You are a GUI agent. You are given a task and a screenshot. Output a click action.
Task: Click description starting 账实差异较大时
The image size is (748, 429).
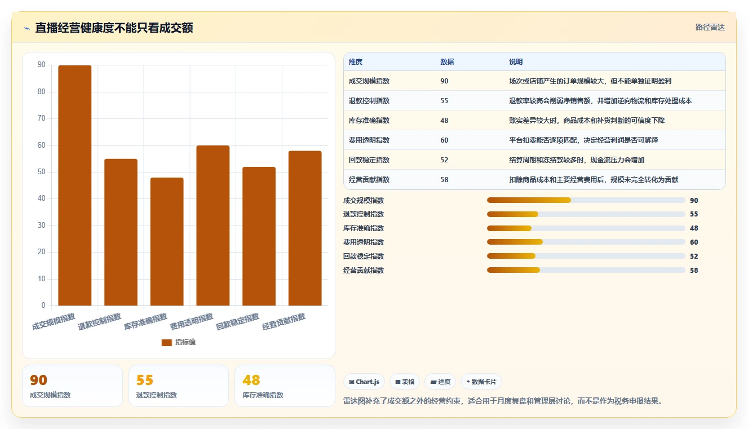[587, 121]
